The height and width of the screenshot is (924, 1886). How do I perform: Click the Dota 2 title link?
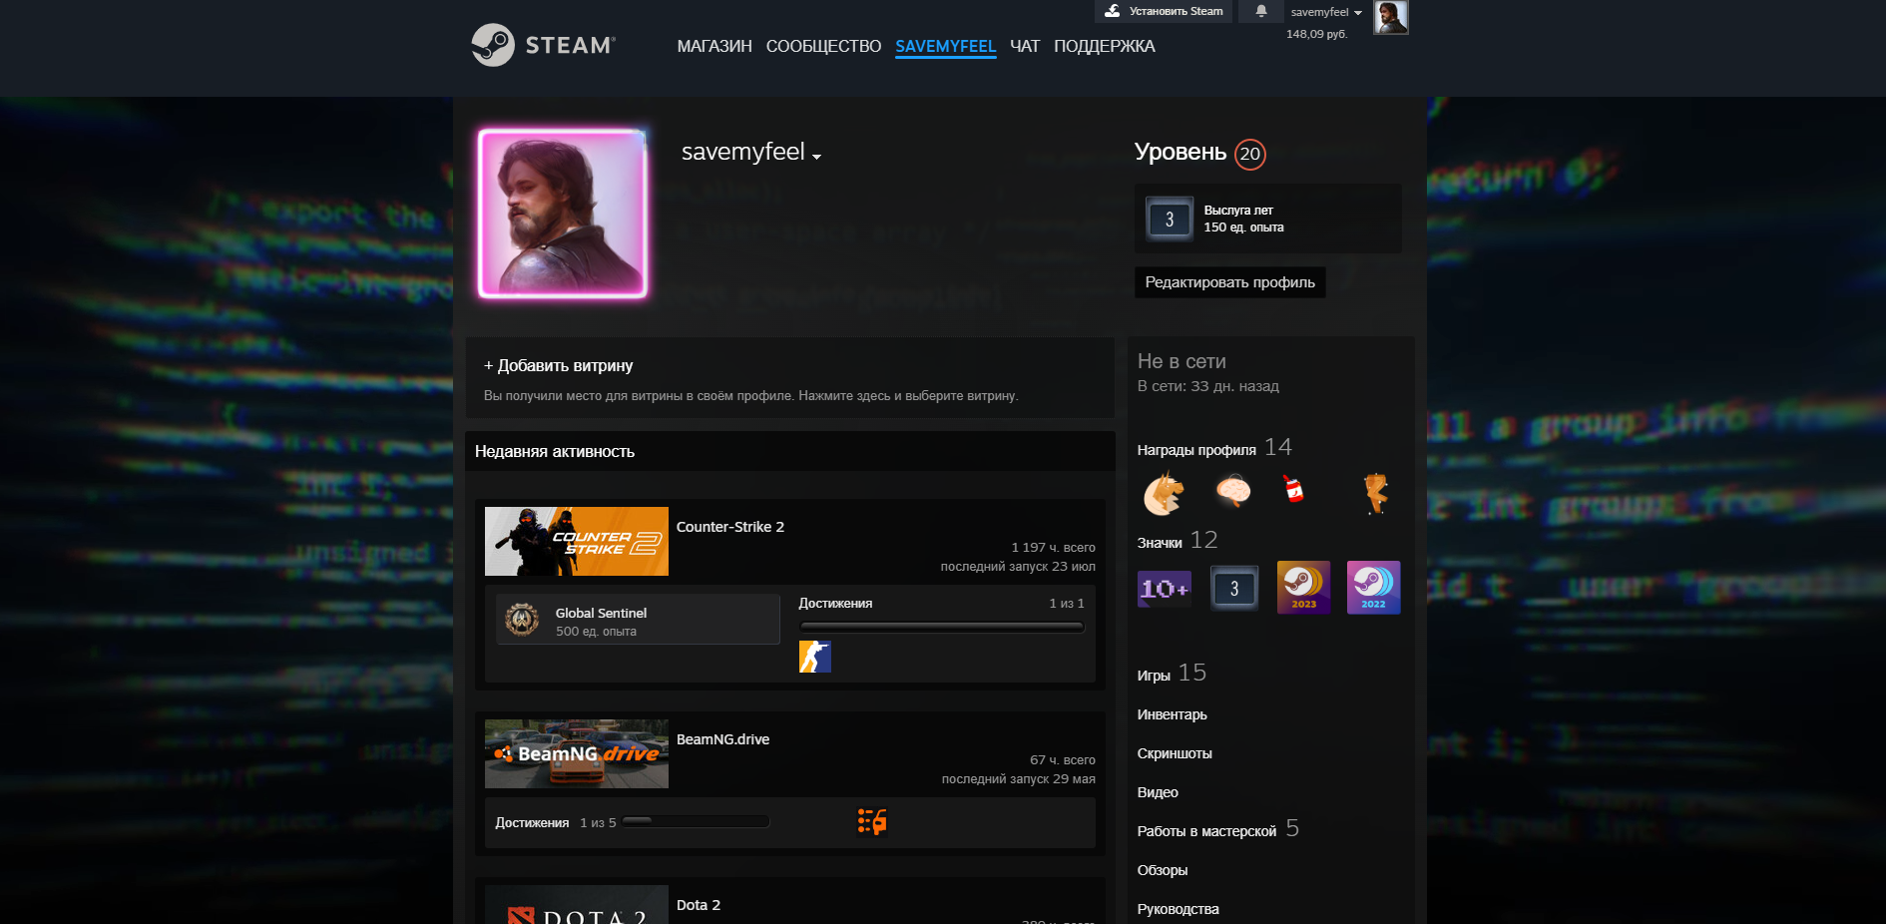[699, 905]
